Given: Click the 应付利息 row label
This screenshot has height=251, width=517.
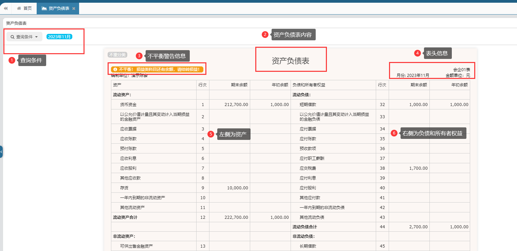Looking at the screenshot, I should (x=308, y=178).
